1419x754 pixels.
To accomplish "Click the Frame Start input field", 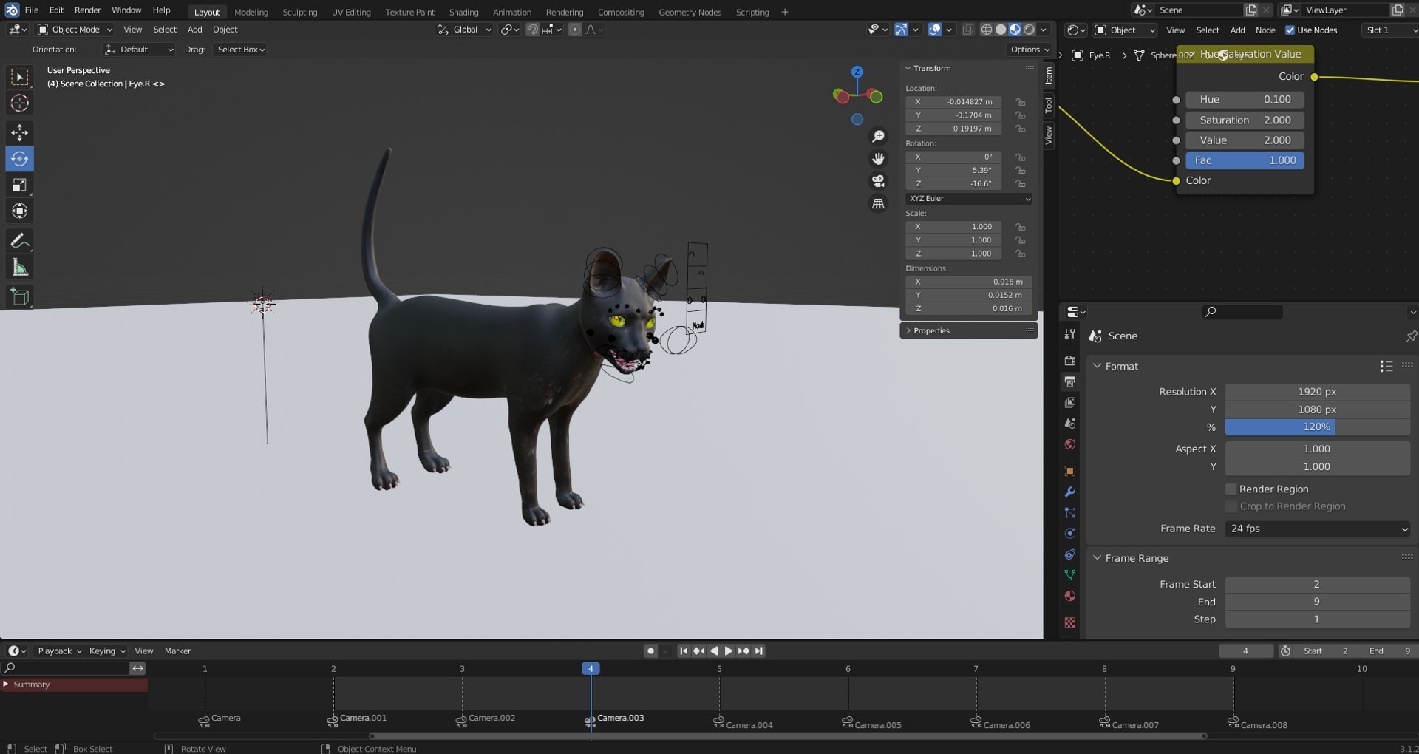I will tap(1318, 585).
